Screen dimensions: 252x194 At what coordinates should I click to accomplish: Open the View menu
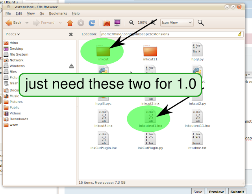pos(31,13)
